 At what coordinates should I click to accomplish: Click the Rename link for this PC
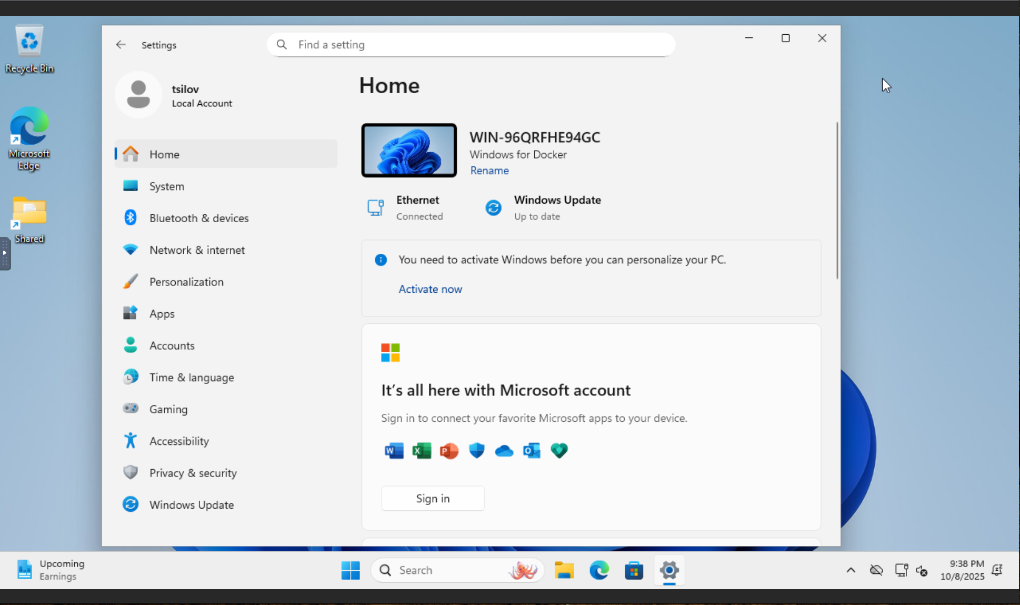coord(489,170)
